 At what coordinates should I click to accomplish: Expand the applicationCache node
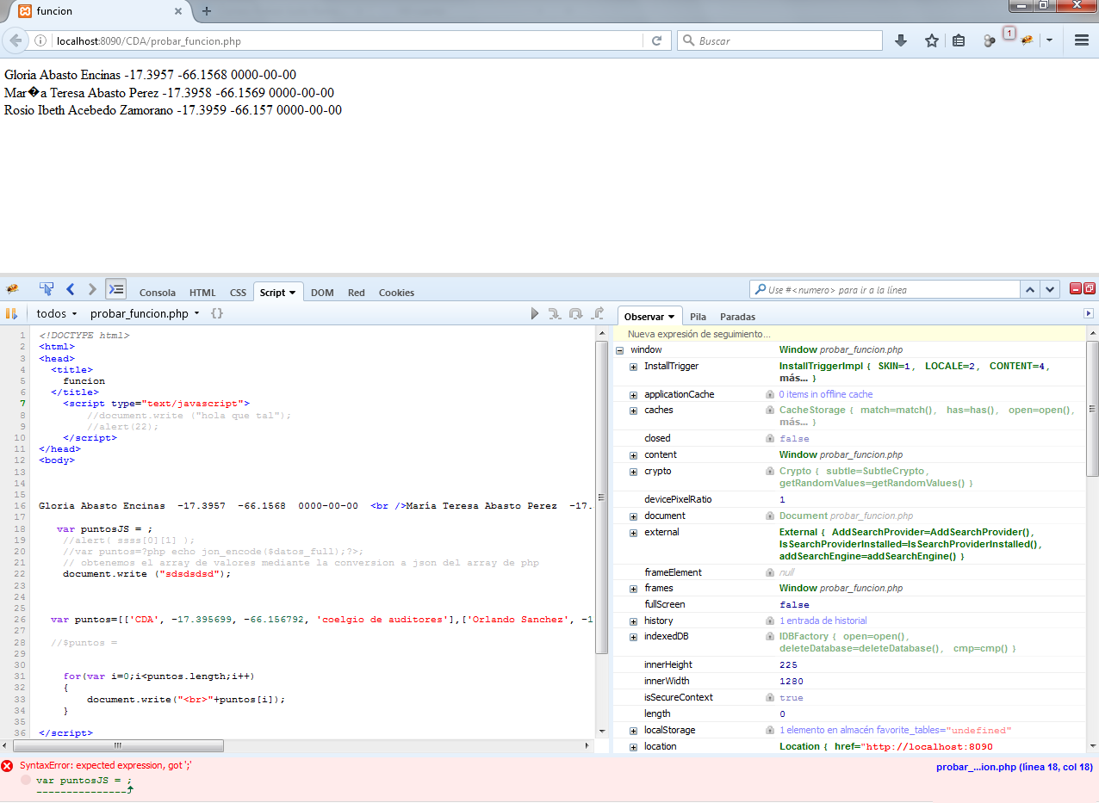click(634, 395)
